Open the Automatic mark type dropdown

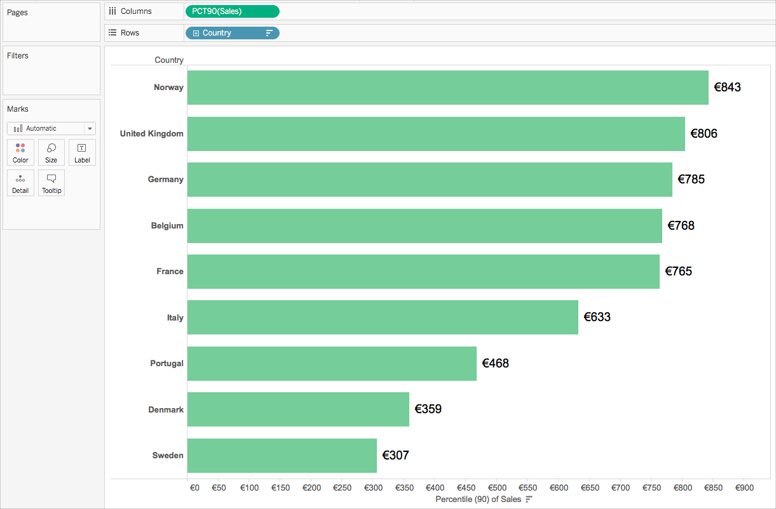pos(51,128)
